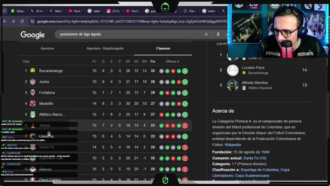Open the Copa Sudamericana link

[x=252, y=176]
